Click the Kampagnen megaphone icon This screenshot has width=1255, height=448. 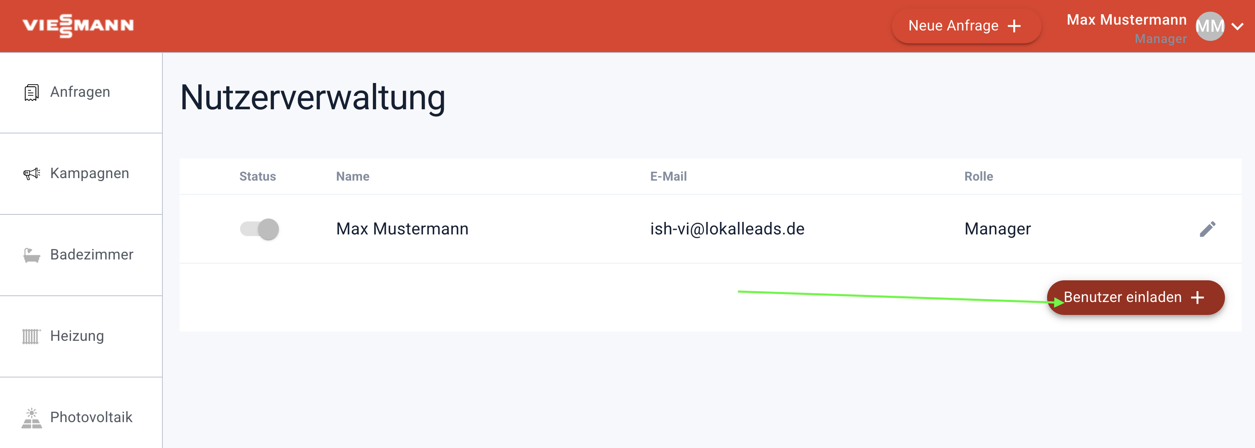[32, 174]
